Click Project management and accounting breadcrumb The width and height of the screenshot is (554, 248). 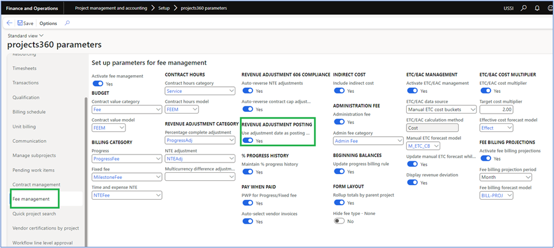click(x=111, y=9)
